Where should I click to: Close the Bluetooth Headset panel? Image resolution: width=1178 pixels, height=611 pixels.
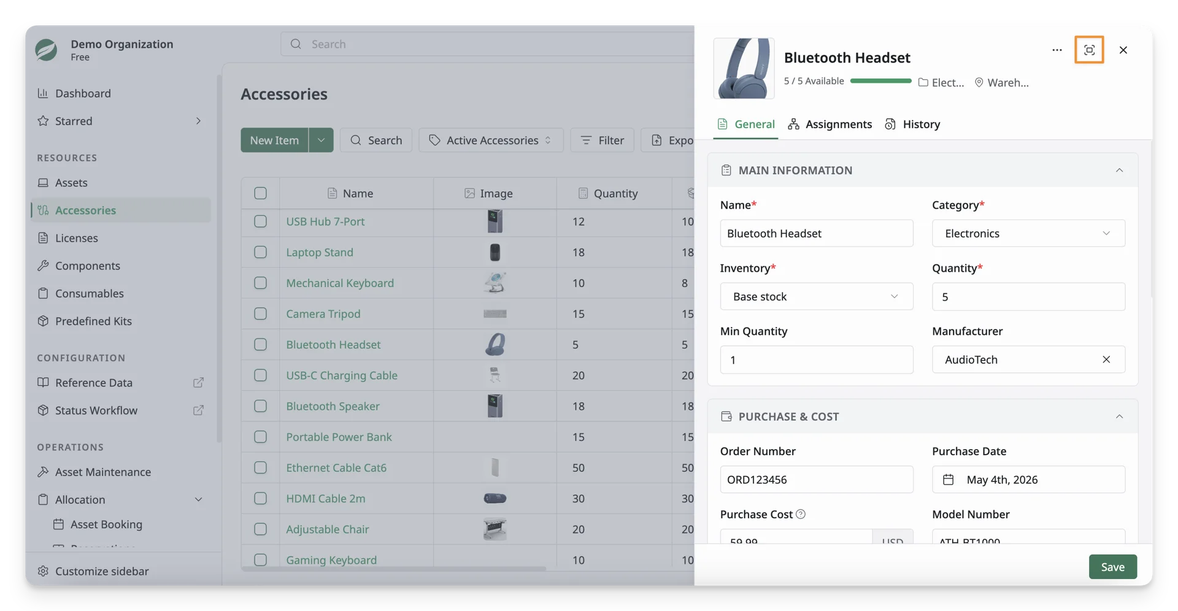(1123, 50)
